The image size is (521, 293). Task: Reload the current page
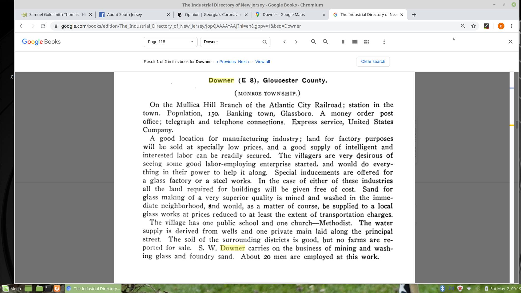click(x=43, y=26)
